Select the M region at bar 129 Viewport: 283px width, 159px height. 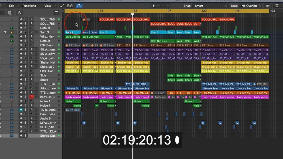(x=203, y=123)
